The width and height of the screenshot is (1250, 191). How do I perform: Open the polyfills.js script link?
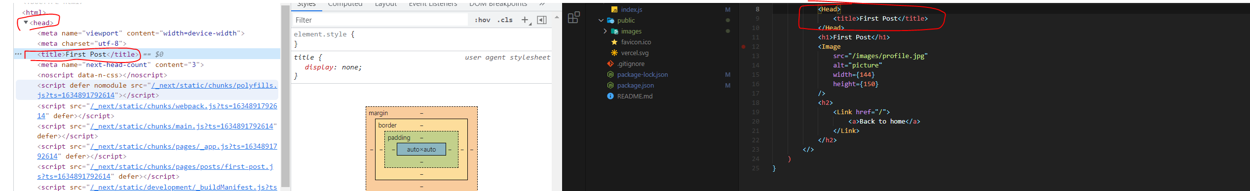(214, 85)
